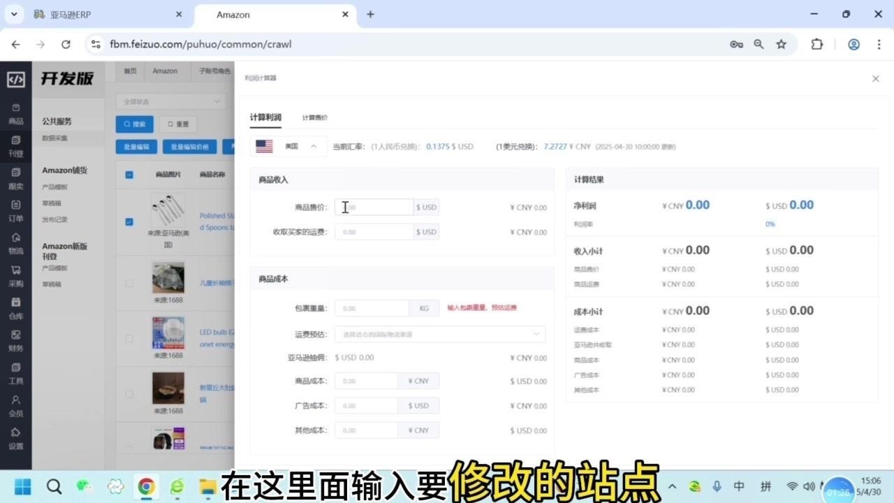Open 发布记录 menu item
This screenshot has height=503, width=894.
tap(54, 219)
